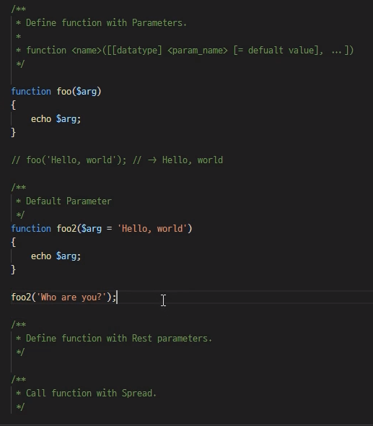Click the 'function' keyword before foo($arg)
The width and height of the screenshot is (373, 426).
[x=31, y=91]
